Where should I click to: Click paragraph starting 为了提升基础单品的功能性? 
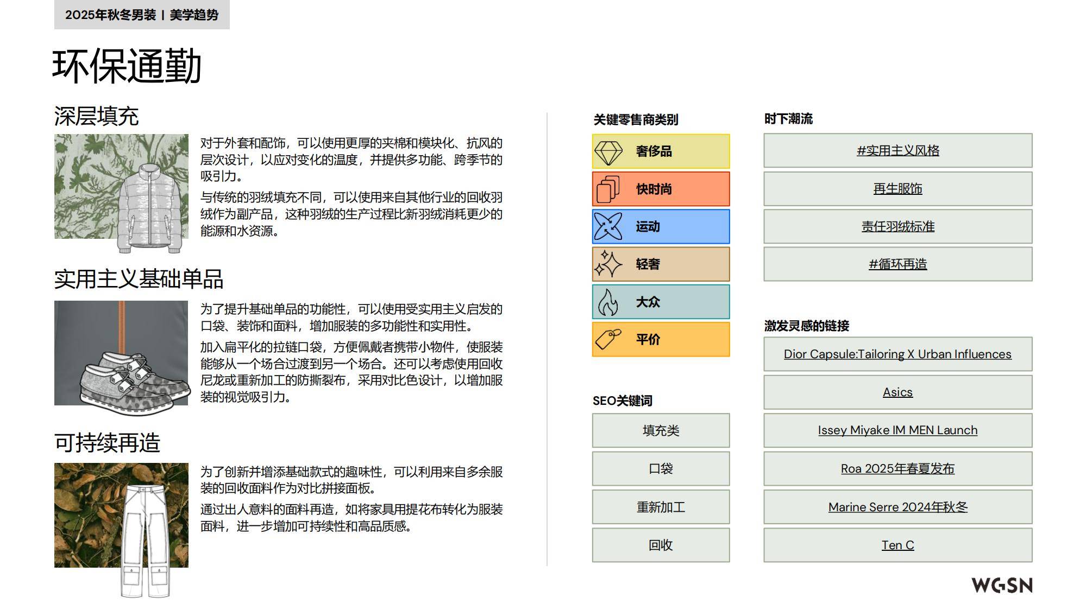(x=351, y=317)
